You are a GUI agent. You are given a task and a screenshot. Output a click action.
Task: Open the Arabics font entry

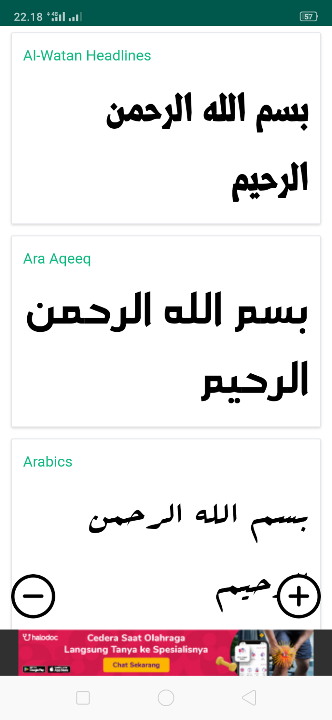[x=48, y=461]
